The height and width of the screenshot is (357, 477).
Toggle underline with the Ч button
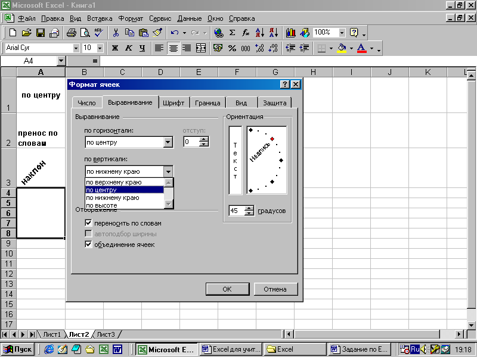point(142,48)
